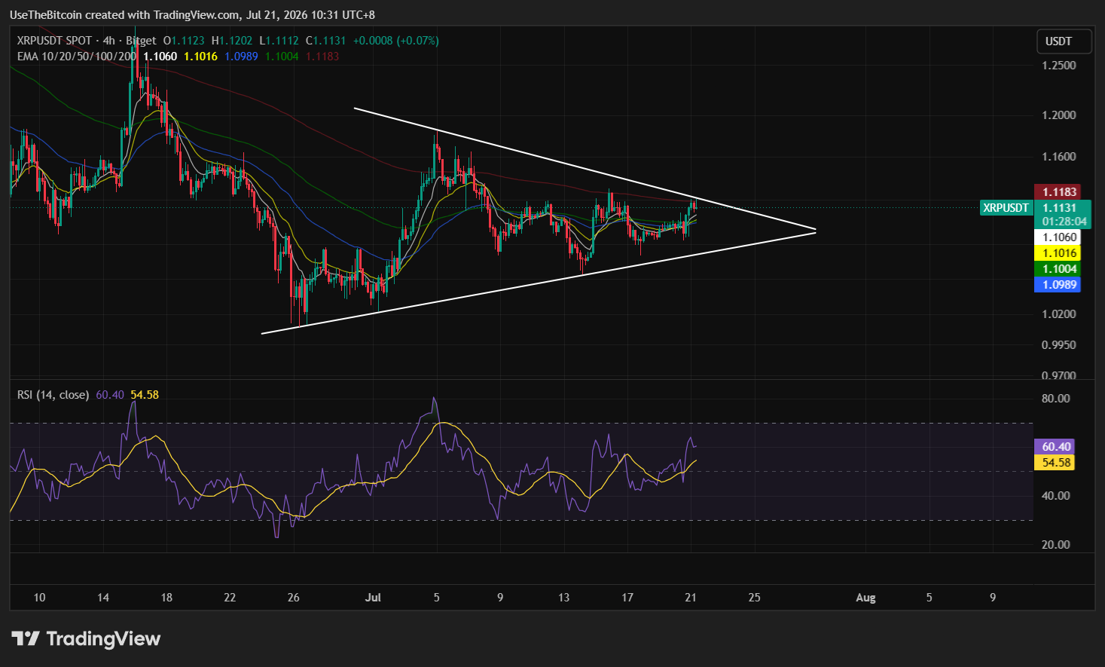Click the 1.1060 white price scale label
Viewport: 1105px width, 667px height.
(1058, 237)
